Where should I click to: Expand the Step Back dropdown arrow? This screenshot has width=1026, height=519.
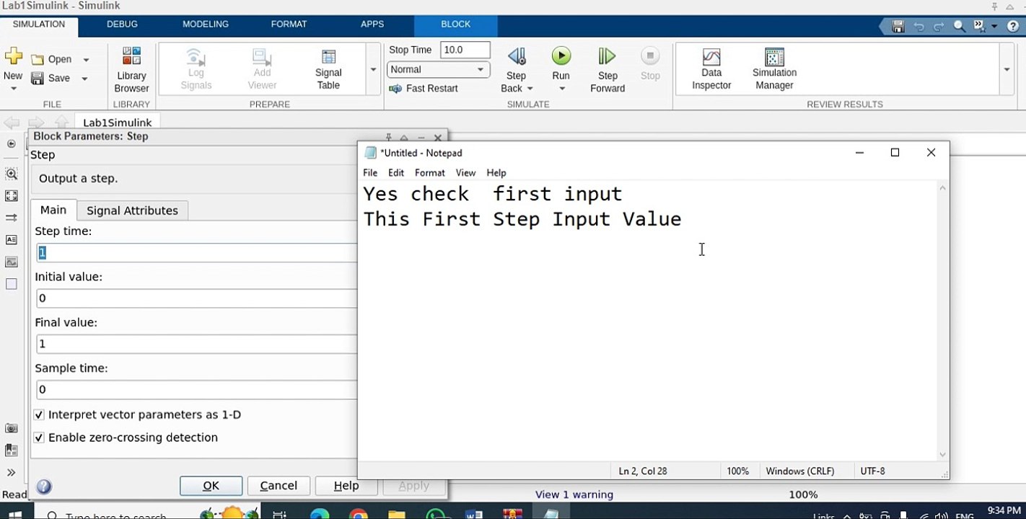(x=530, y=89)
